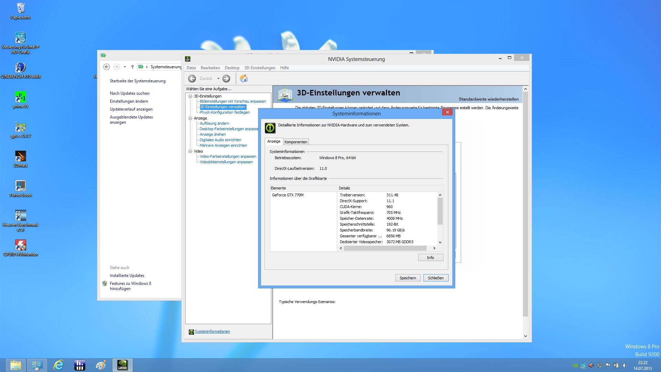
Task: Select Videobildeinstellungen anpassen
Action: pos(226,162)
